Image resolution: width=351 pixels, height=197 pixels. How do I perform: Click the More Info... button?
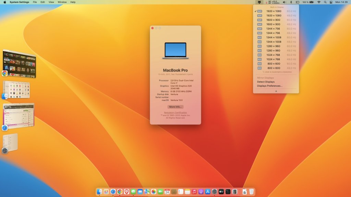pyautogui.click(x=175, y=107)
